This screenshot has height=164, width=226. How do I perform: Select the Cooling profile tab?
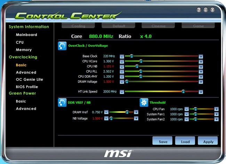pos(78,26)
